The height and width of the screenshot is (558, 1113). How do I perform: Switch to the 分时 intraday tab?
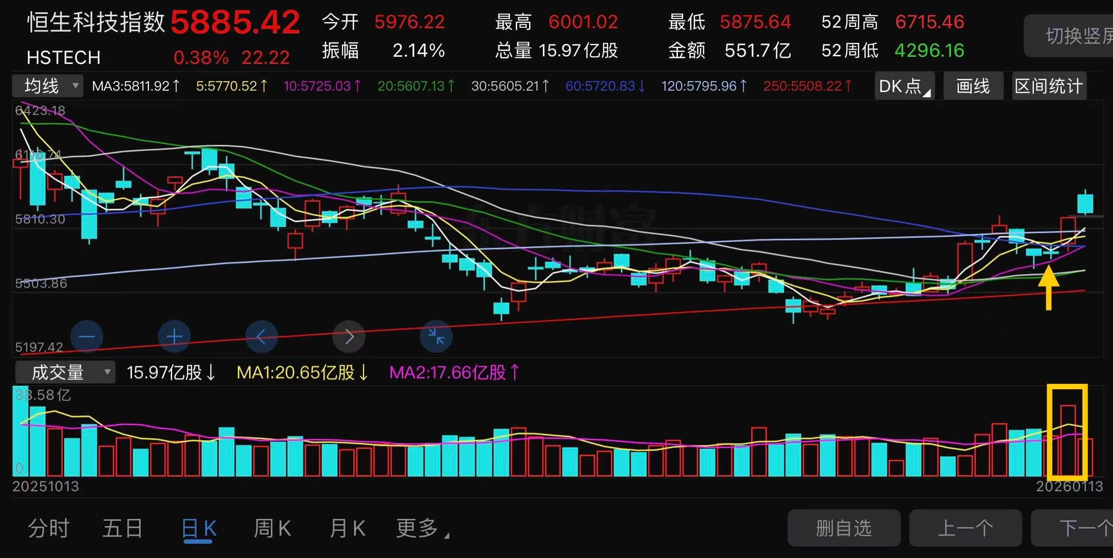[x=48, y=528]
